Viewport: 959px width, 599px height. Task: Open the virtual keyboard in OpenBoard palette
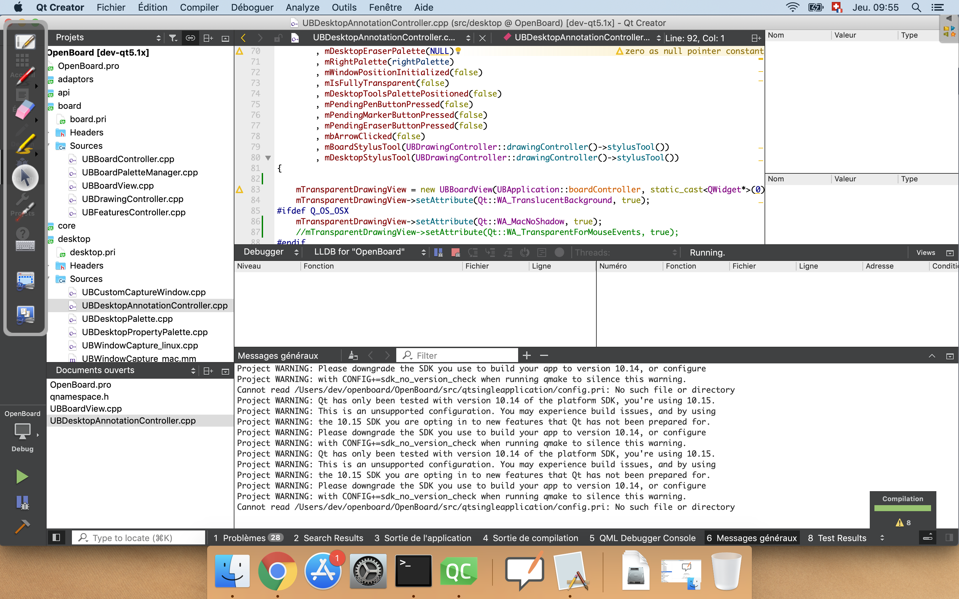(x=25, y=246)
